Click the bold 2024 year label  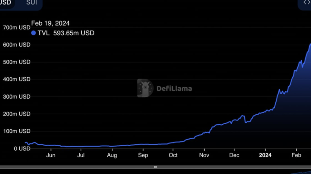265,155
